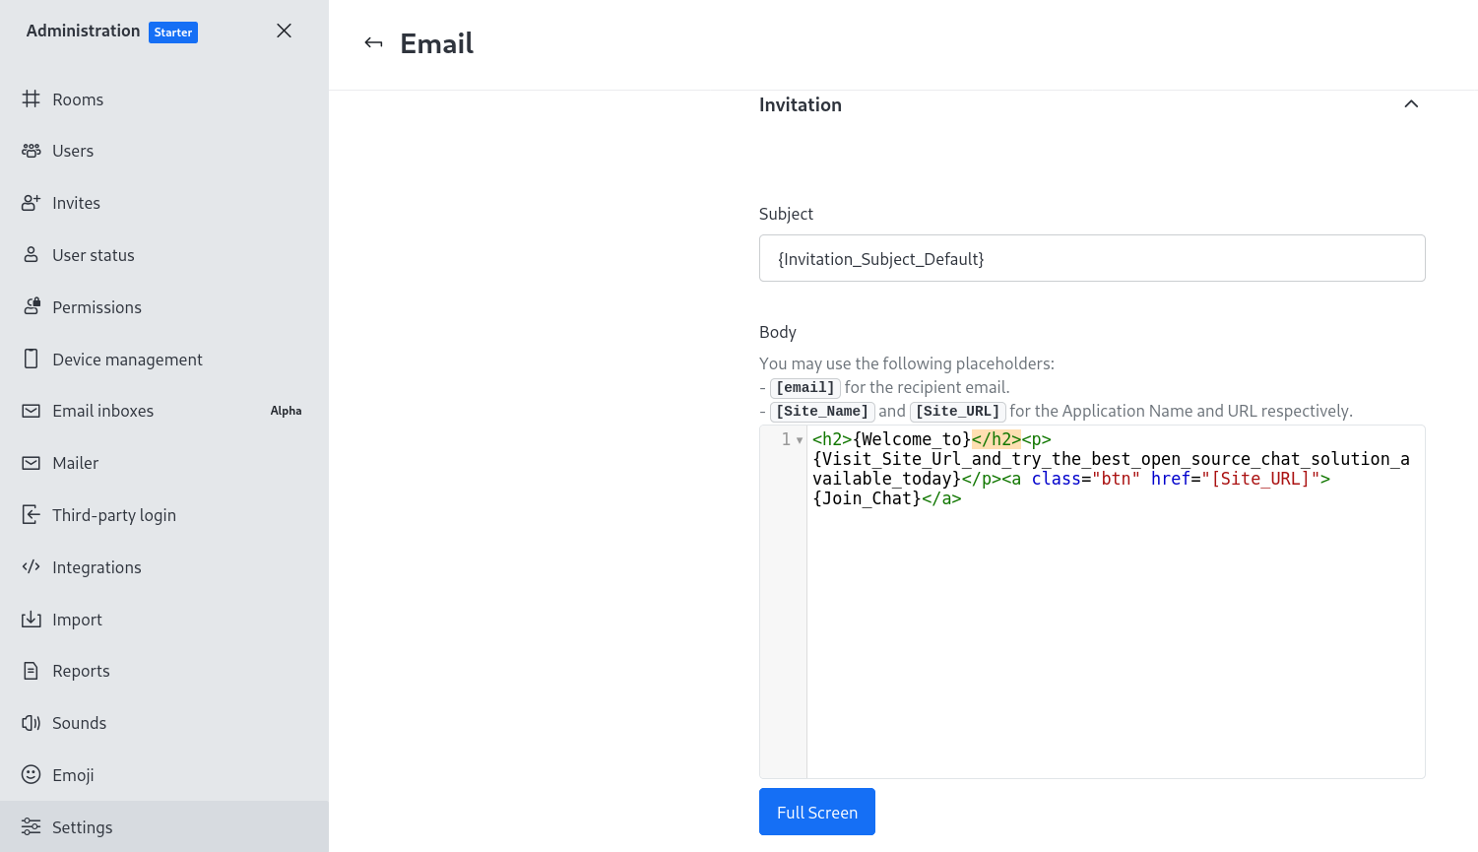Click the Full Screen button
Screen dimensions: 1478x852
point(817,812)
